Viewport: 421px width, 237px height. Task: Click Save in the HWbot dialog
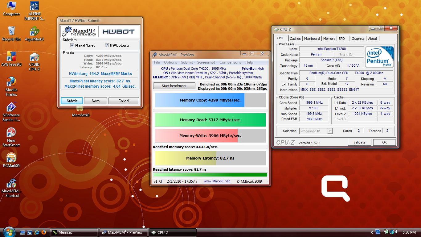[x=96, y=101]
